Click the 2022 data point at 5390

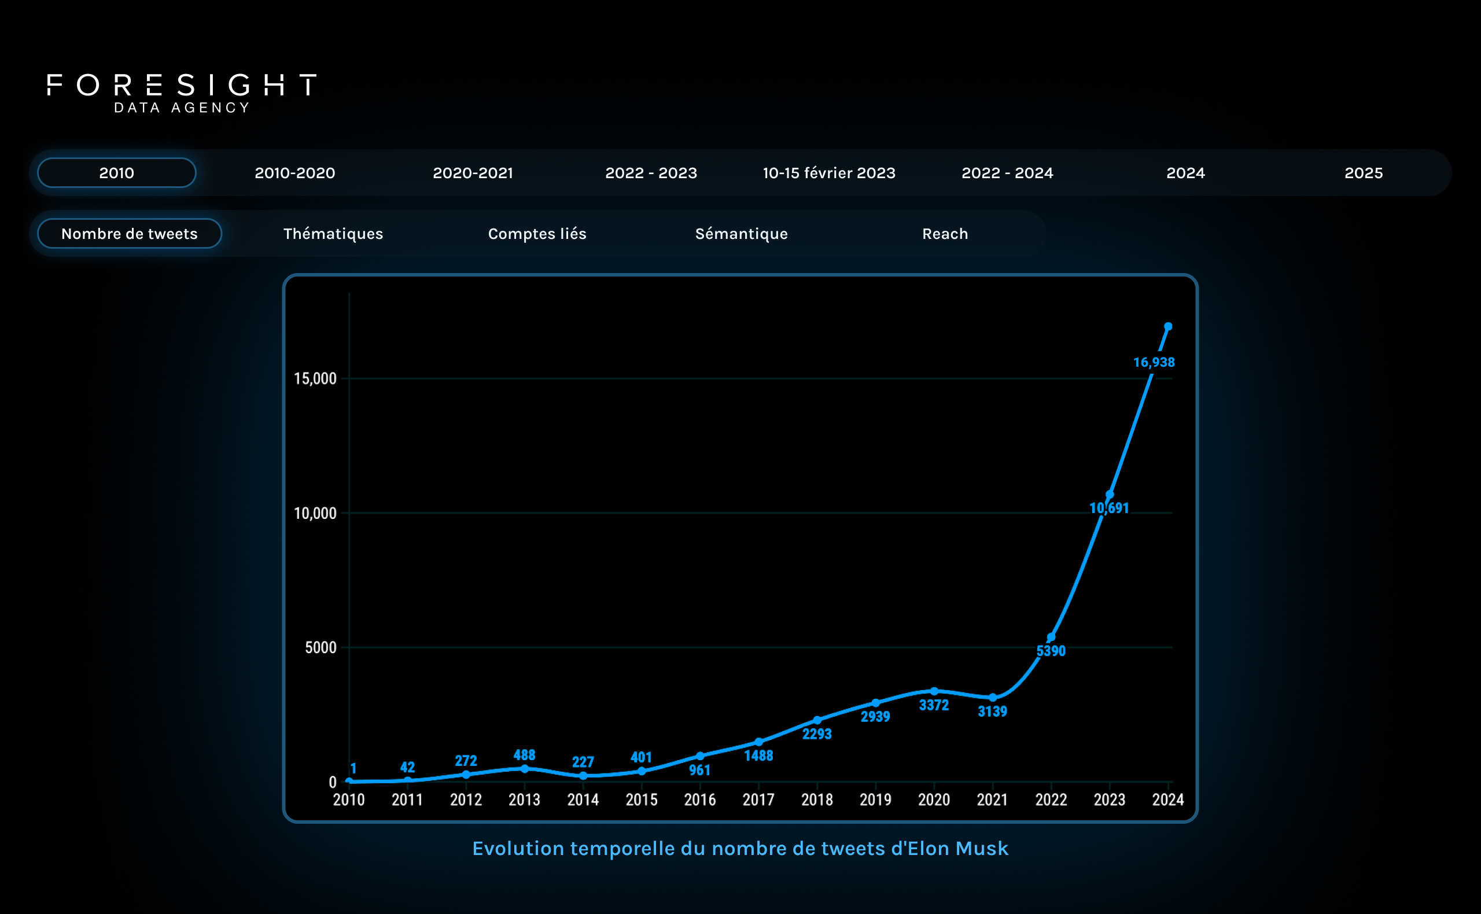pos(1051,637)
